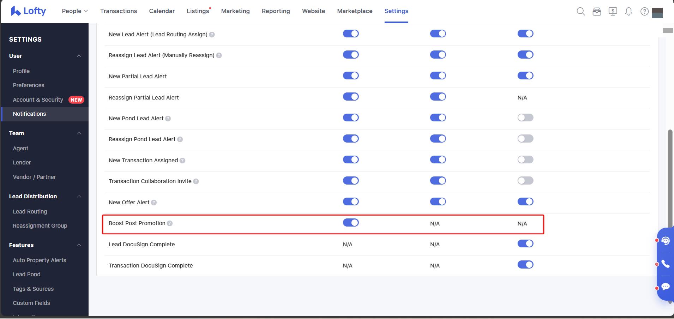Click the Lofty logo icon
The width and height of the screenshot is (674, 319).
tap(16, 11)
